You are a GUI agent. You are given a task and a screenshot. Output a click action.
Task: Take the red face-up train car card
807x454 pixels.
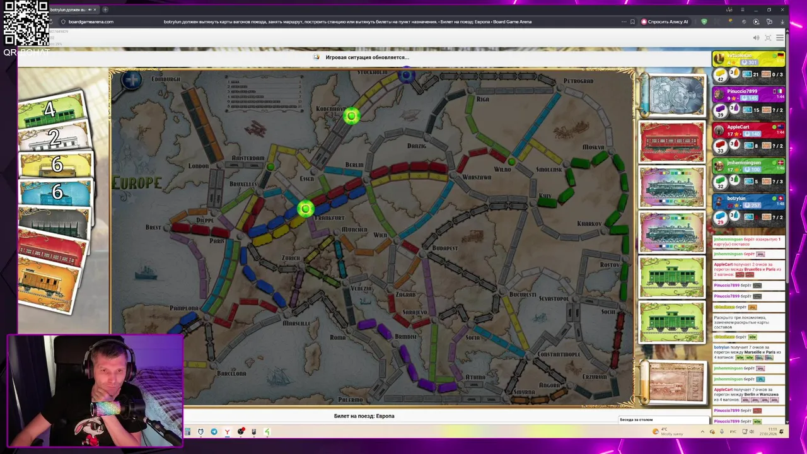(x=672, y=142)
